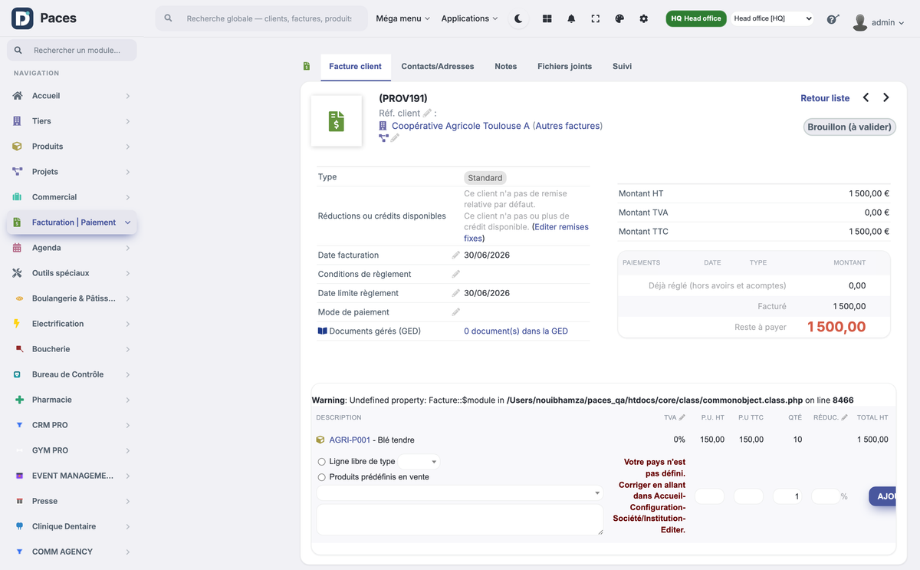The width and height of the screenshot is (920, 570).
Task: Open the free line type dropdown
Action: [x=419, y=462]
